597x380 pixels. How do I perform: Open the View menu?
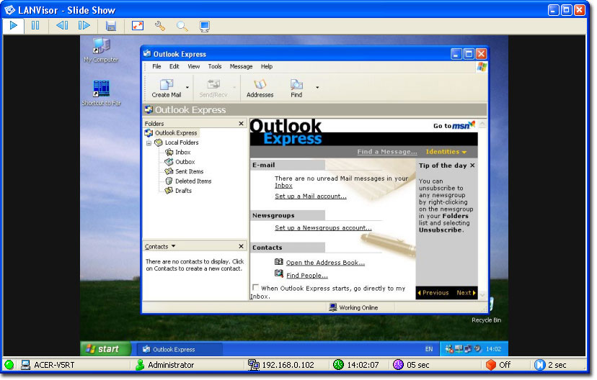coord(193,66)
